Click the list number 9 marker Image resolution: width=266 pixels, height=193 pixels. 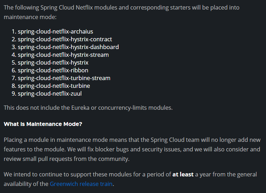(14, 94)
